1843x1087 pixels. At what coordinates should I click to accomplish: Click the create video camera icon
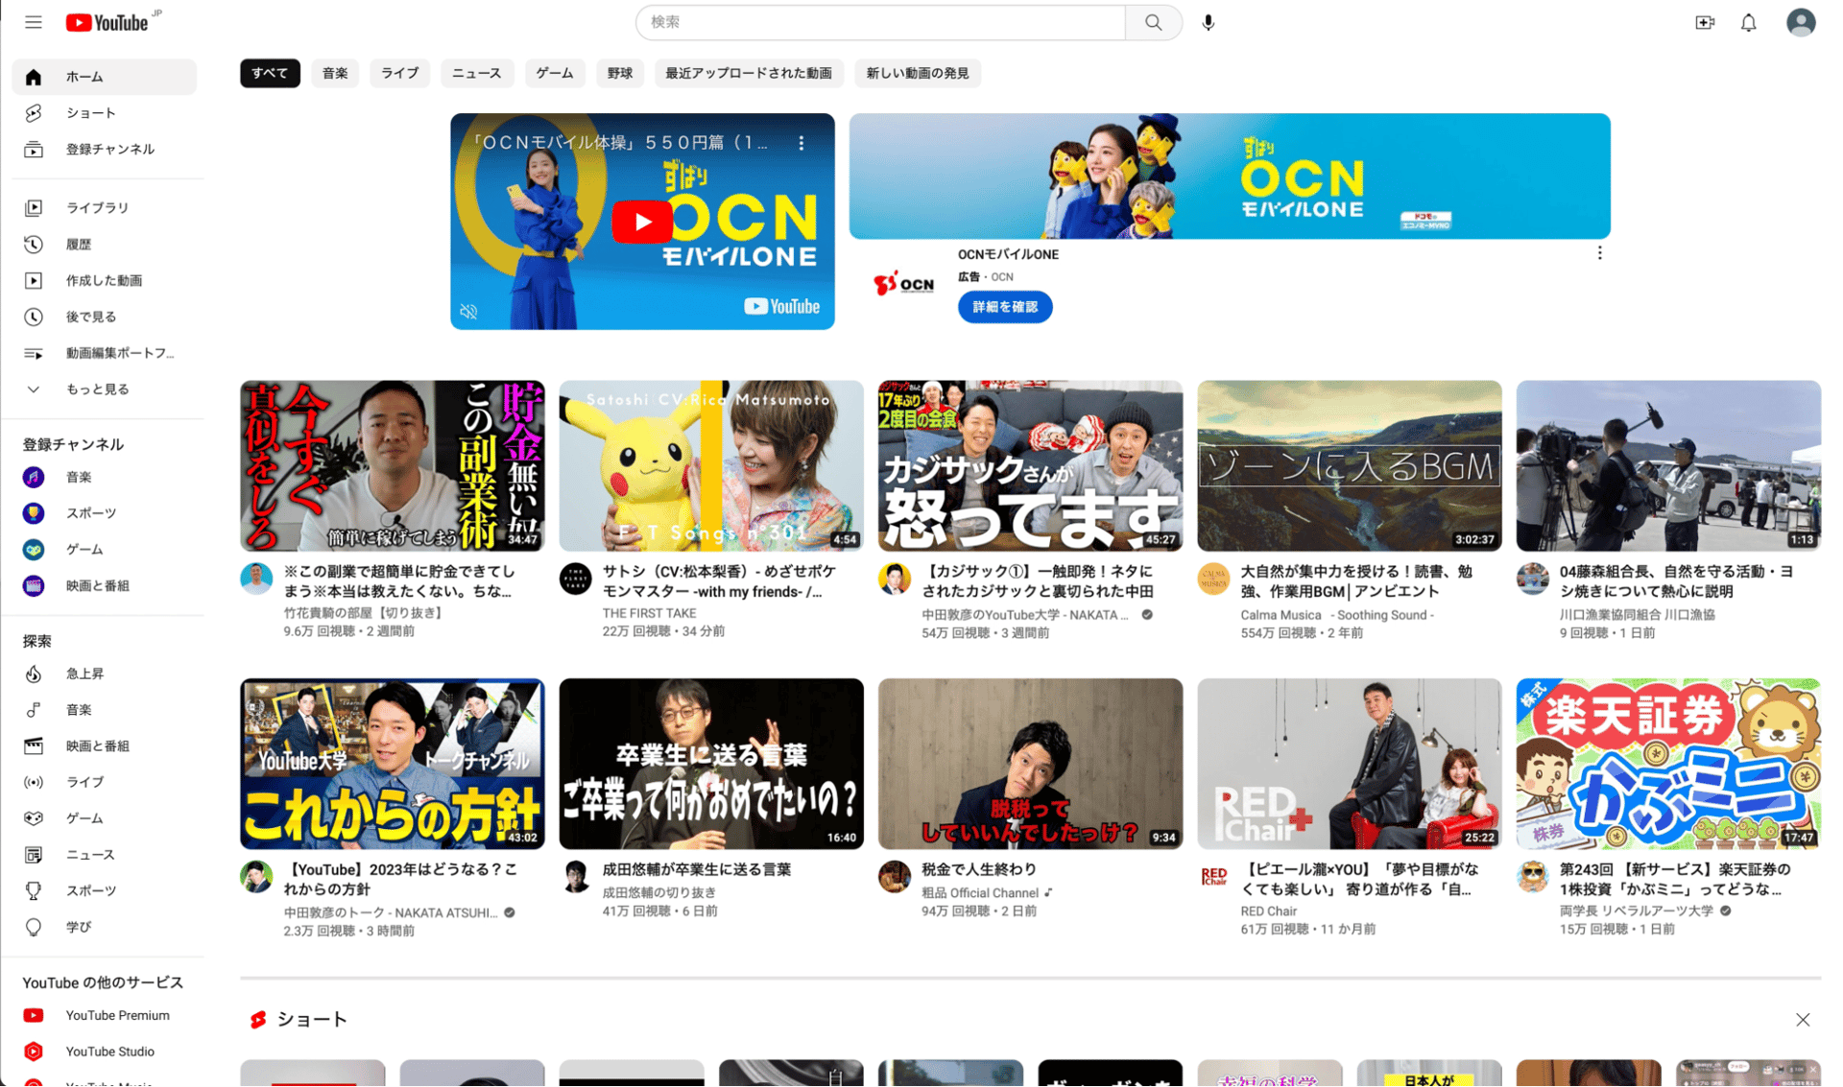[x=1704, y=22]
